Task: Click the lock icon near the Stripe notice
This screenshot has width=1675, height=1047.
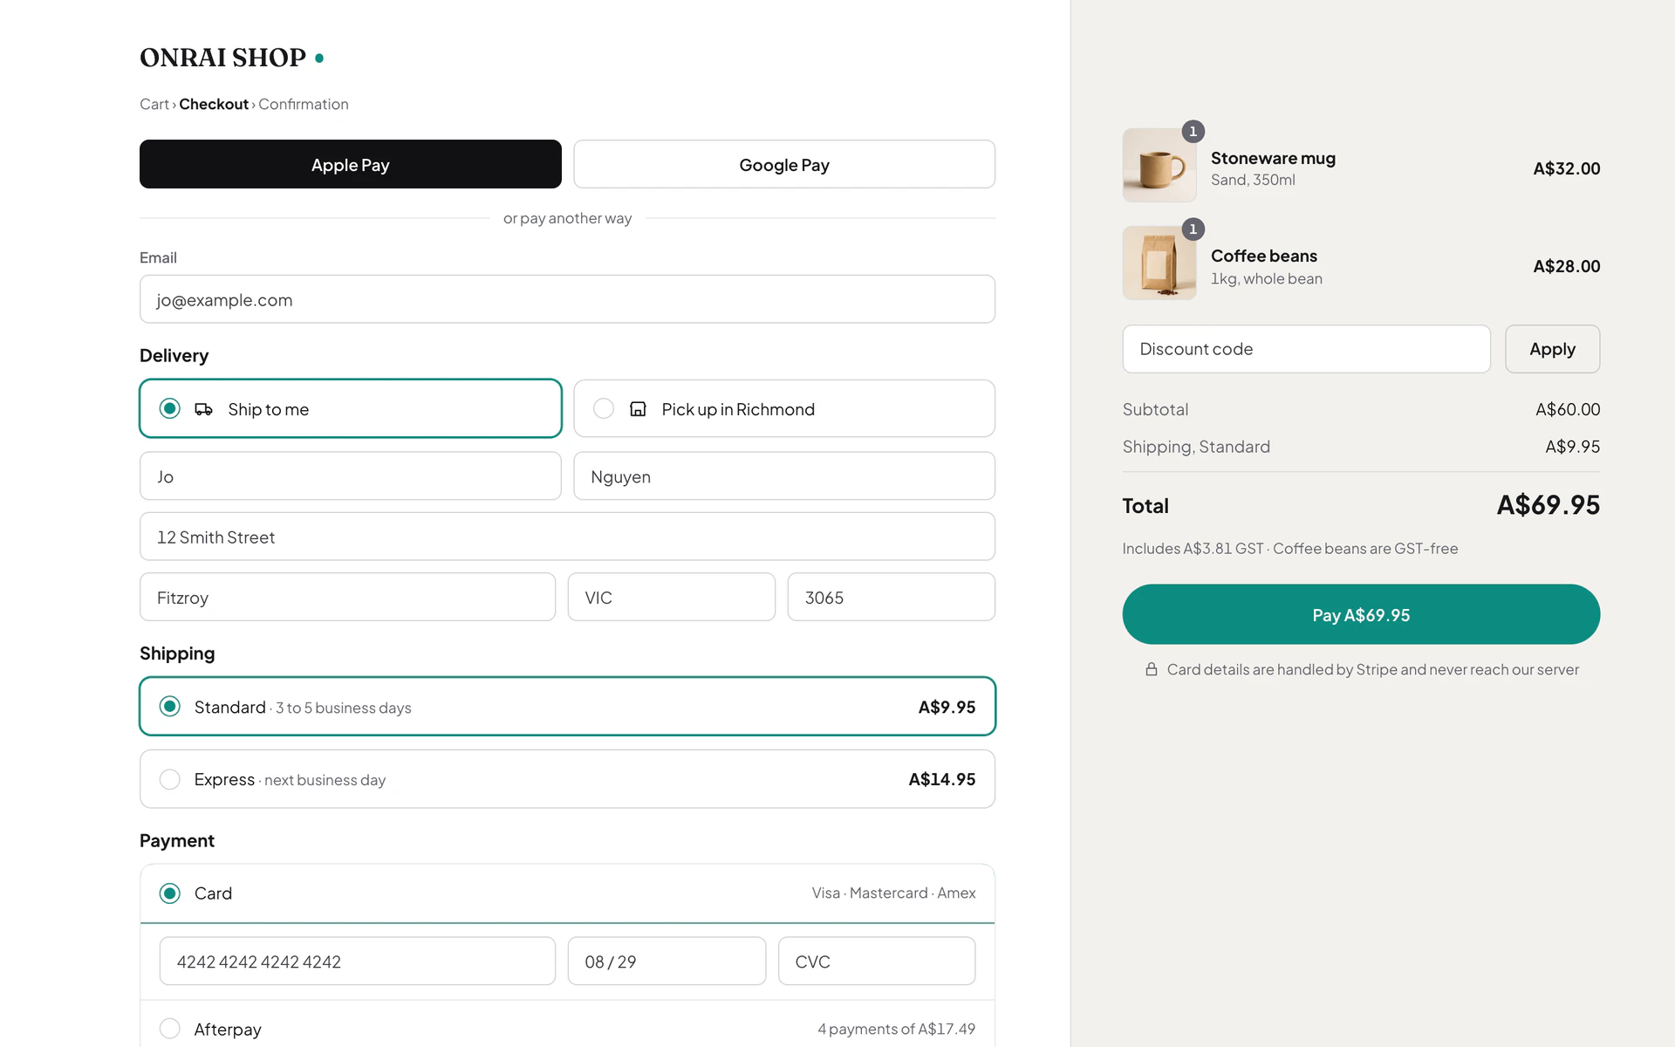Action: tap(1152, 669)
